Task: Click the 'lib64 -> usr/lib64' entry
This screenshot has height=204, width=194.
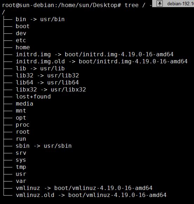Action: (47, 83)
